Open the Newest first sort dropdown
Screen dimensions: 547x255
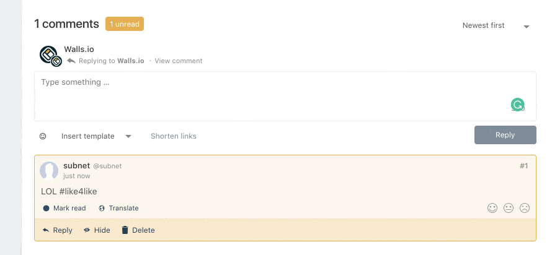click(x=496, y=26)
